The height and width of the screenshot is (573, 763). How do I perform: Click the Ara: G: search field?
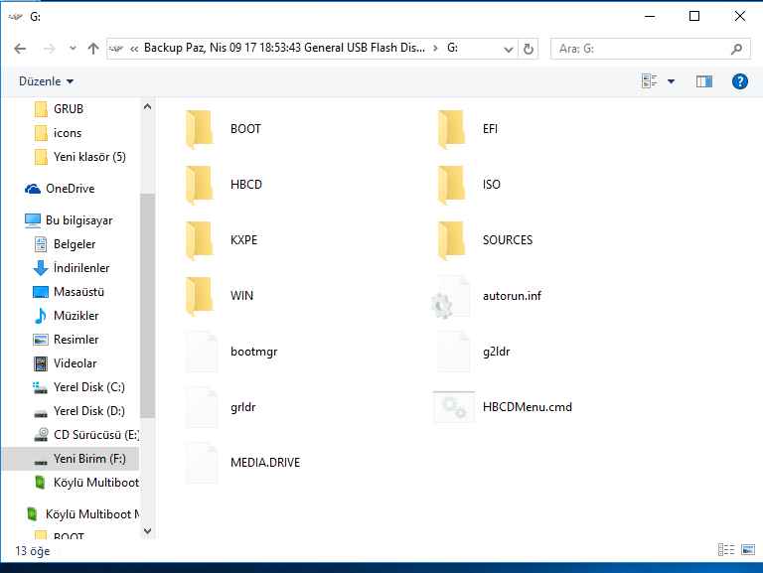[636, 48]
